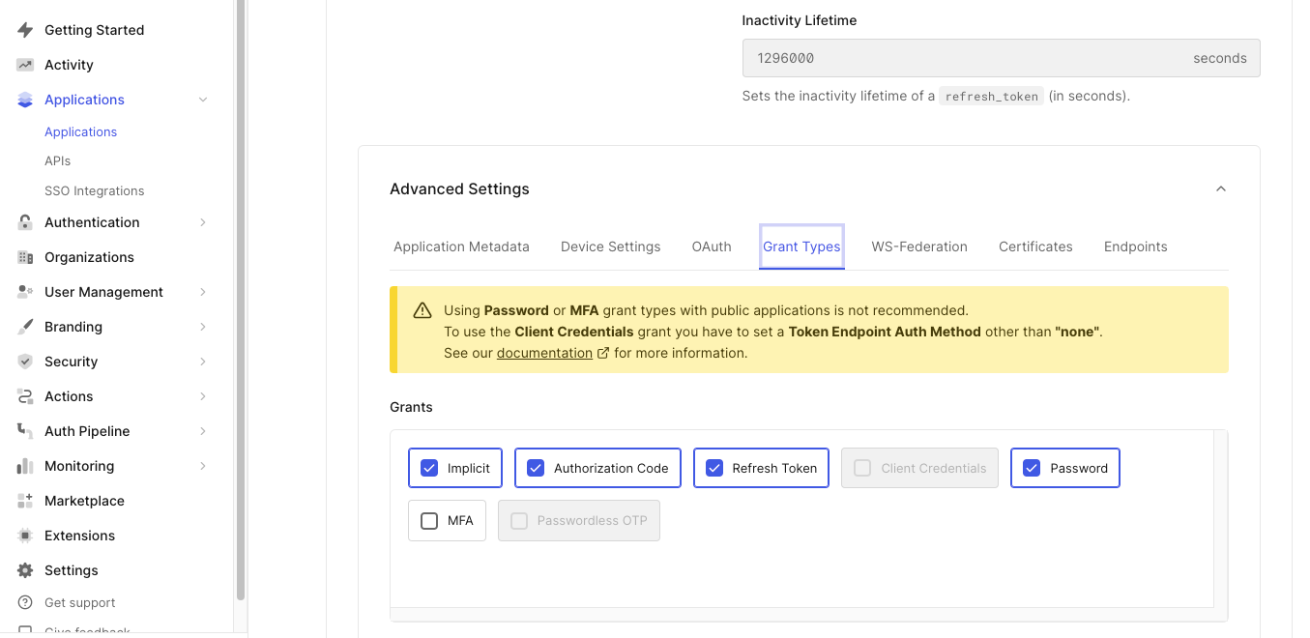Expand the Security menu chevron
Viewport: 1310px width, 638px height.
click(203, 362)
